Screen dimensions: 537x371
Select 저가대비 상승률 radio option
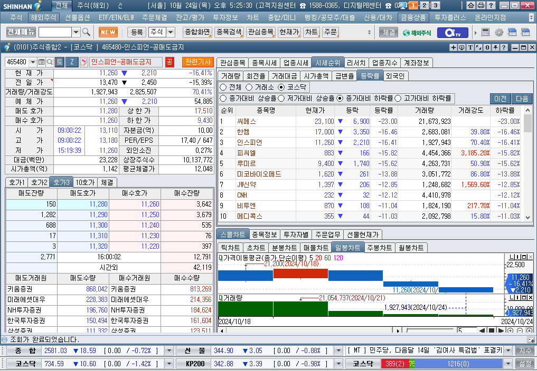[x=281, y=99]
